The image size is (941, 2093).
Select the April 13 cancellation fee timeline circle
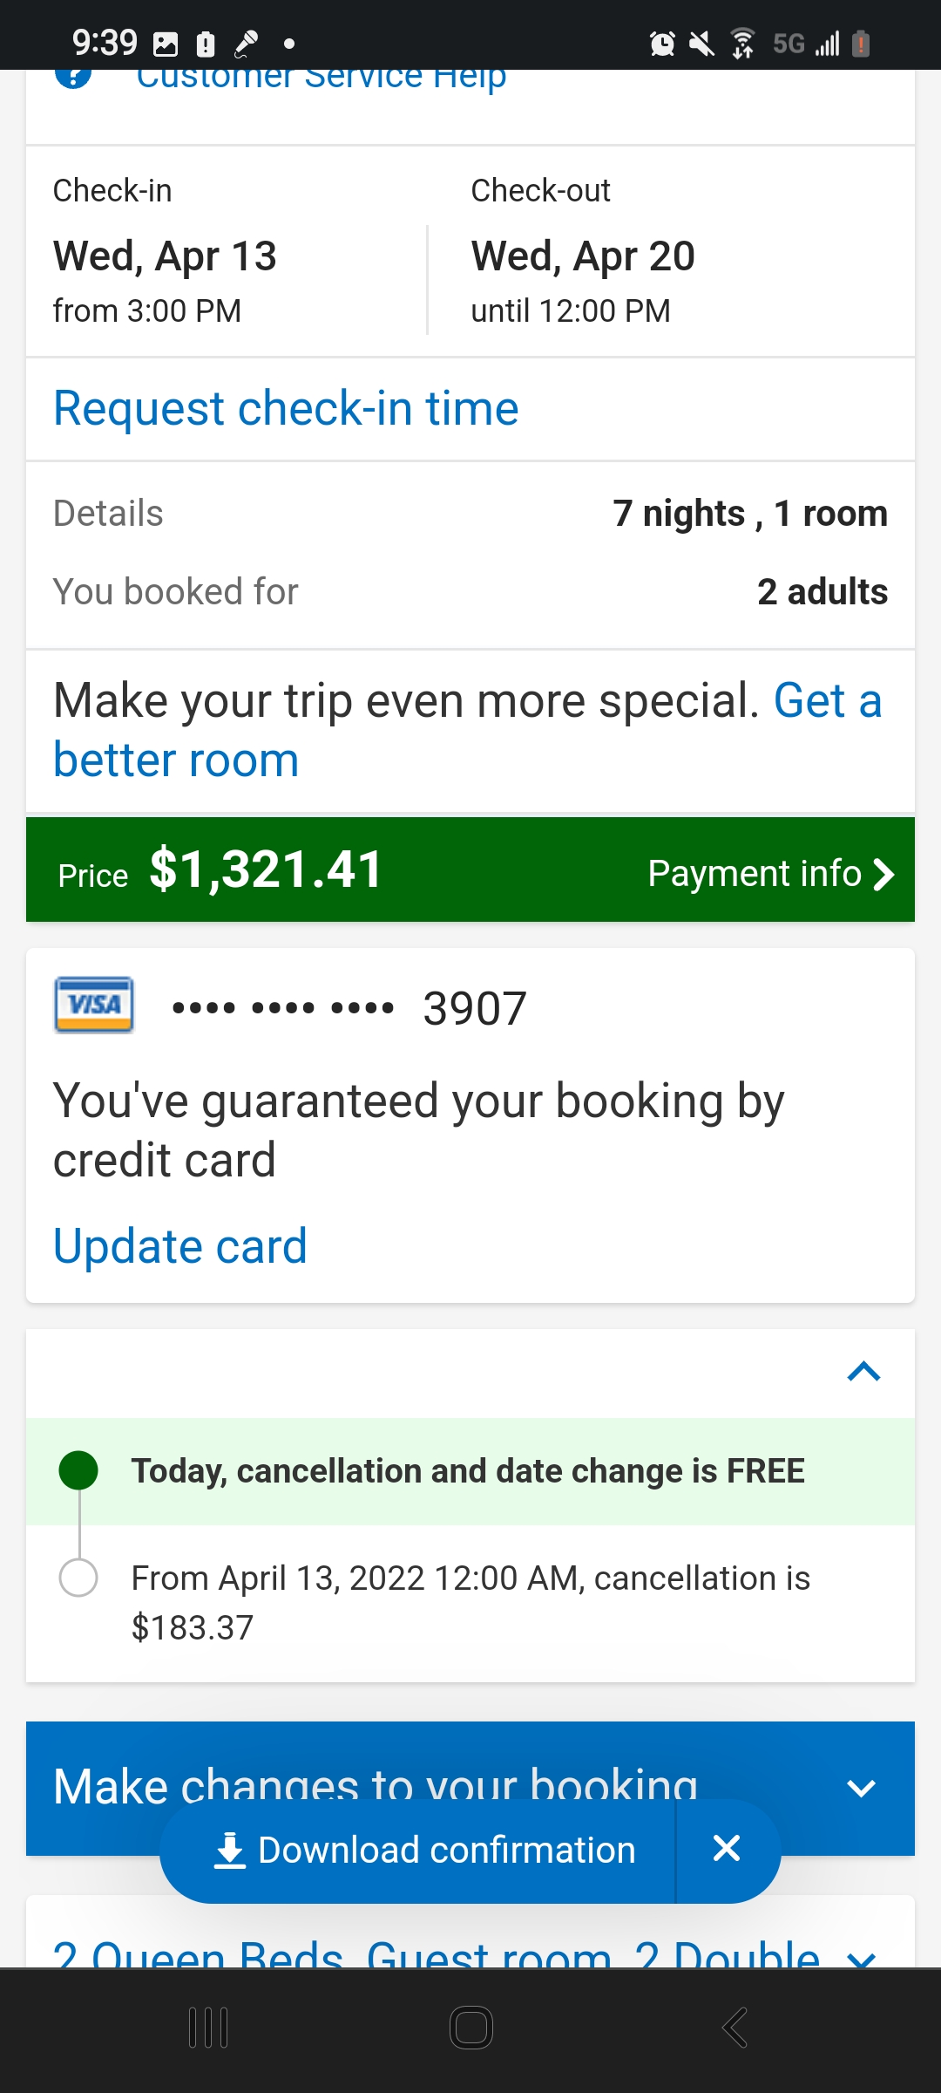78,1578
